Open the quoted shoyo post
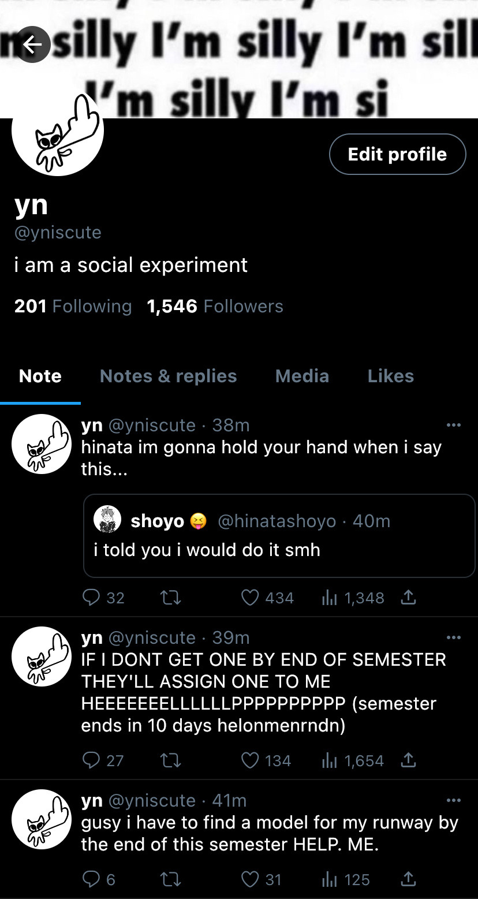The image size is (478, 899). point(279,535)
